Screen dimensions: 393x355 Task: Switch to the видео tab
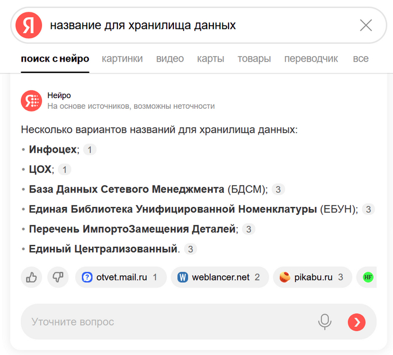click(170, 59)
